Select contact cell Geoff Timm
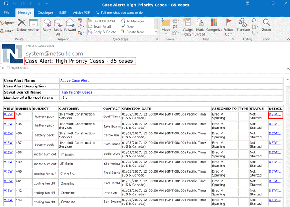The height and width of the screenshot is (207, 290). tap(112, 116)
